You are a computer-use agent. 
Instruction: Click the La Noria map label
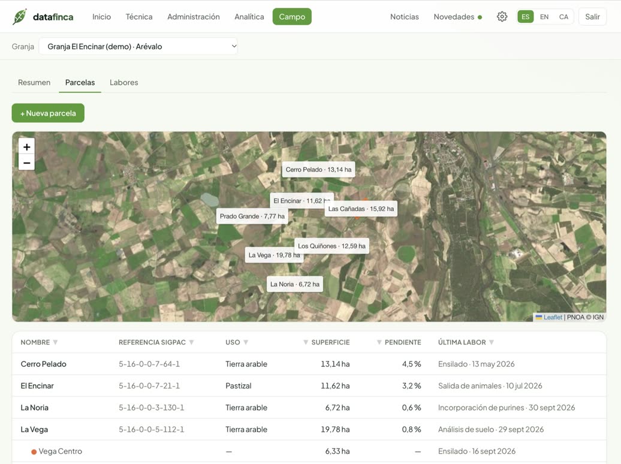point(295,284)
